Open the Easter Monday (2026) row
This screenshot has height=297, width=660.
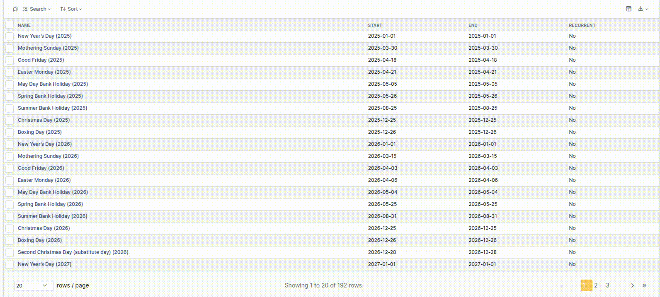tap(44, 180)
